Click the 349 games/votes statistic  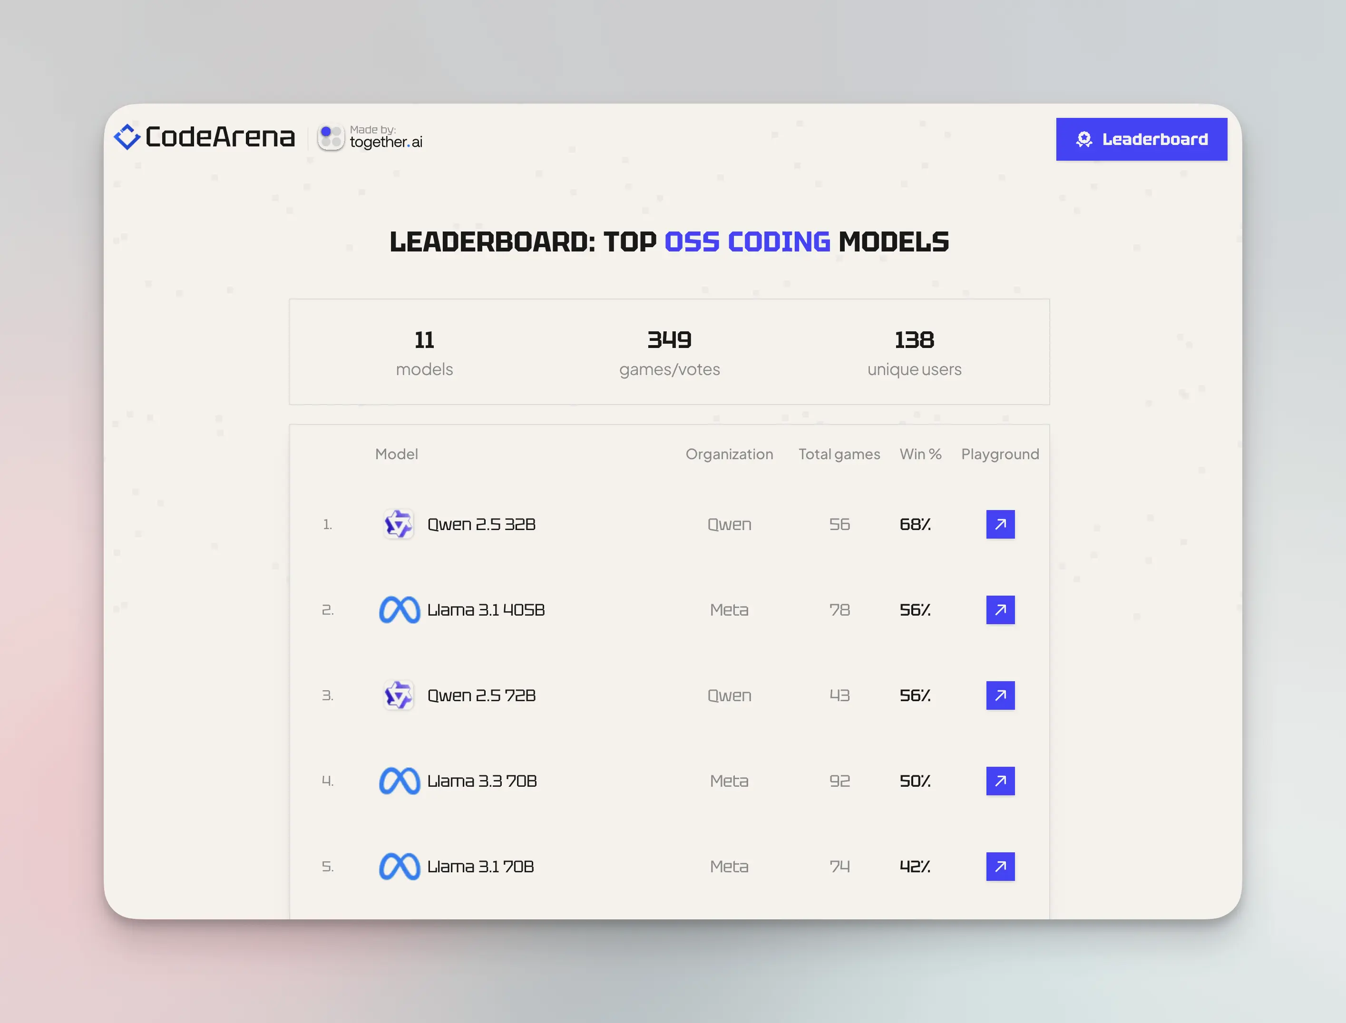(x=669, y=353)
